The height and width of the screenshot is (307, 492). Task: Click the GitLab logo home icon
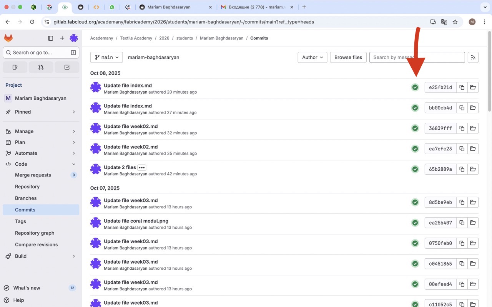(8, 38)
